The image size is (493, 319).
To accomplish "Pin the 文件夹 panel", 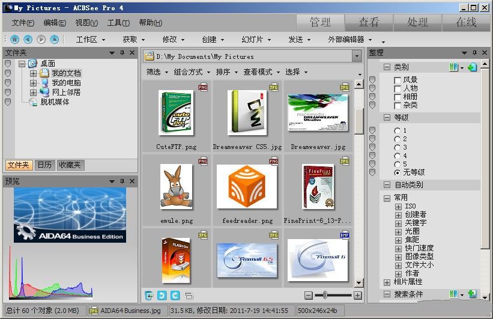I will (x=122, y=53).
